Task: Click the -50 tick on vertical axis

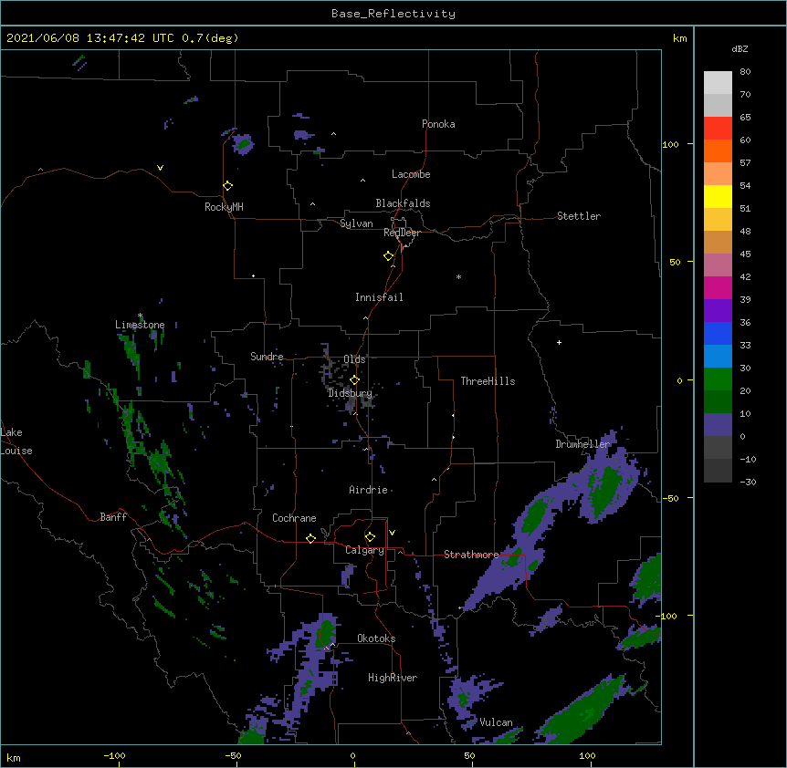Action: [671, 498]
